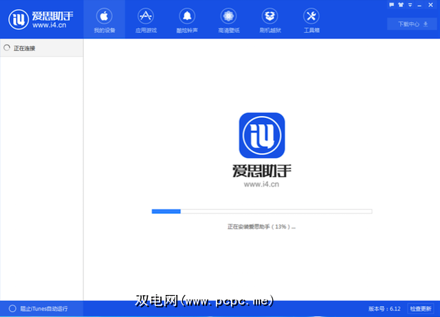Open the 下载中心 download center button
This screenshot has height=317, width=440.
click(412, 24)
